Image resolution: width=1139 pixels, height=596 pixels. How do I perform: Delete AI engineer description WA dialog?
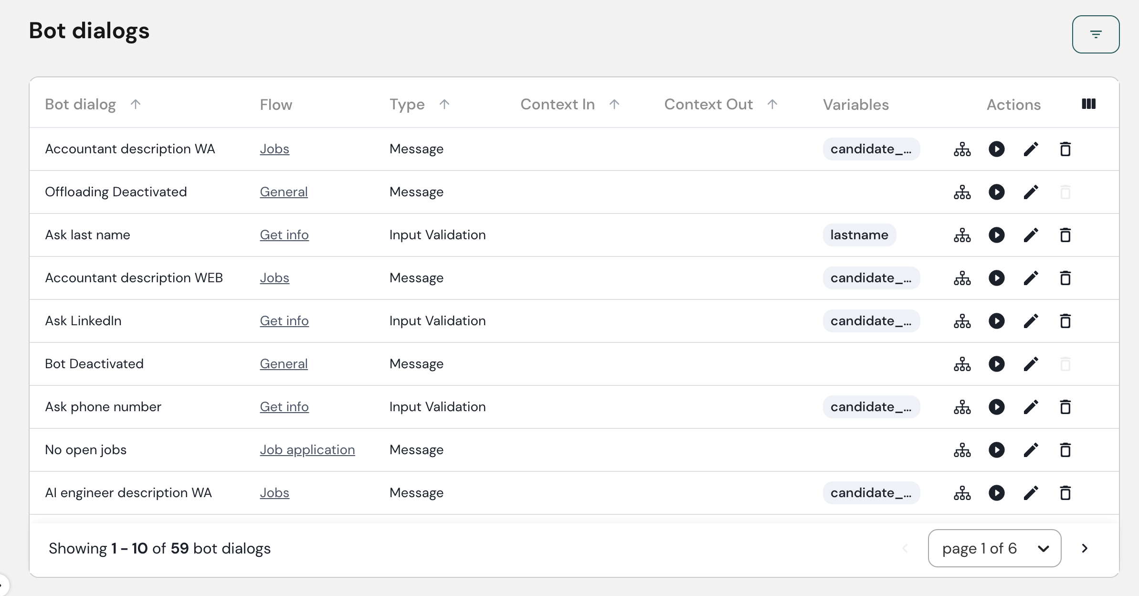pyautogui.click(x=1065, y=493)
